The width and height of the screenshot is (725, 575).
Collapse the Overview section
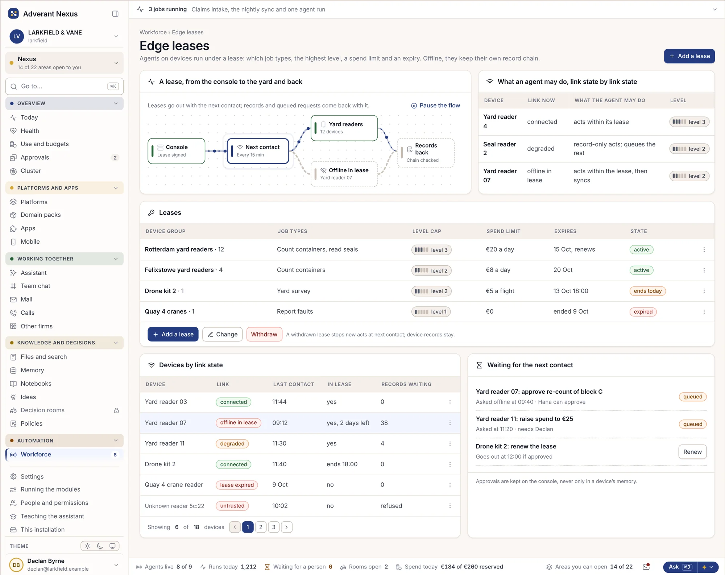click(65, 103)
